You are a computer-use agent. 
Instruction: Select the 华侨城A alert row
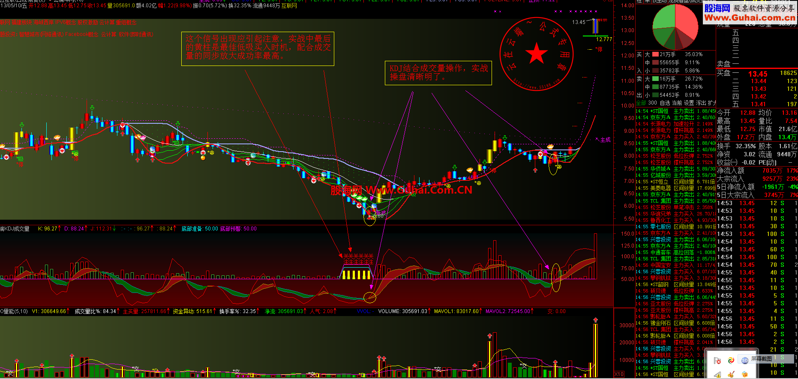(675, 169)
